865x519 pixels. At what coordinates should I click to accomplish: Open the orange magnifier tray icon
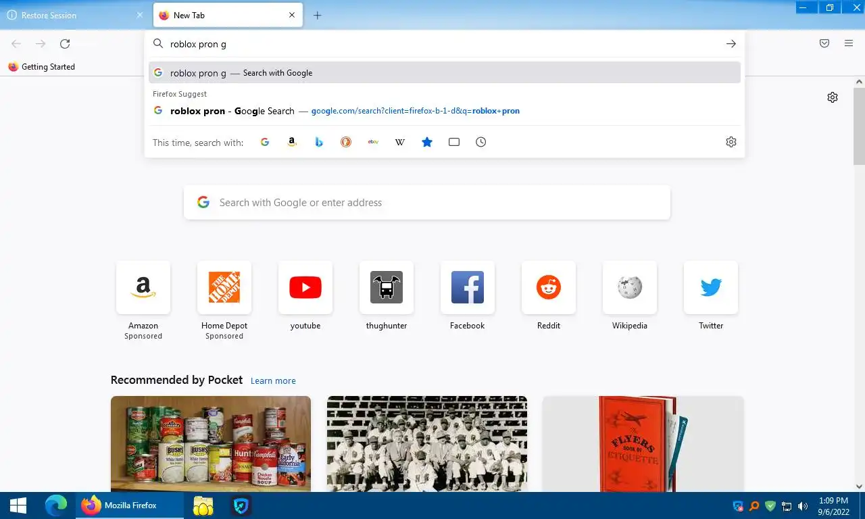click(754, 505)
